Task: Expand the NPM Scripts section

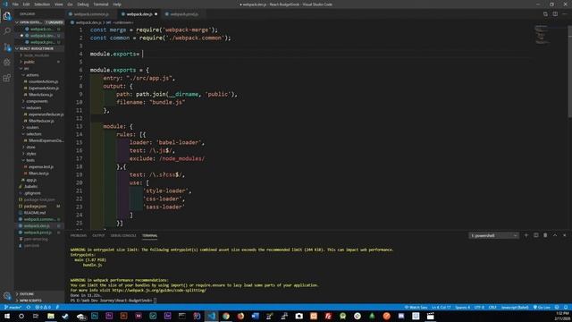Action: click(39, 301)
